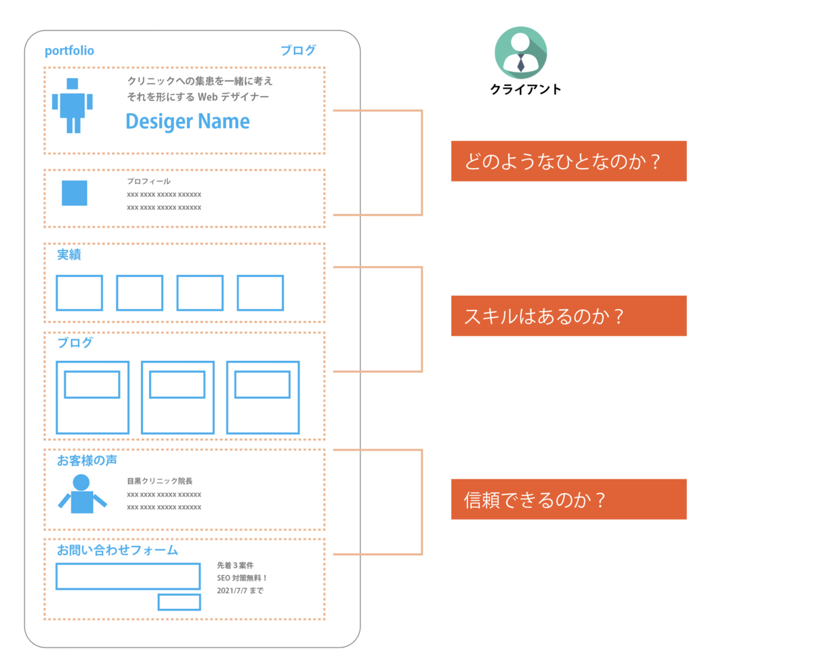This screenshot has height=667, width=813.
Task: Open the middle blog card in the ブログ section
Action: (x=178, y=397)
